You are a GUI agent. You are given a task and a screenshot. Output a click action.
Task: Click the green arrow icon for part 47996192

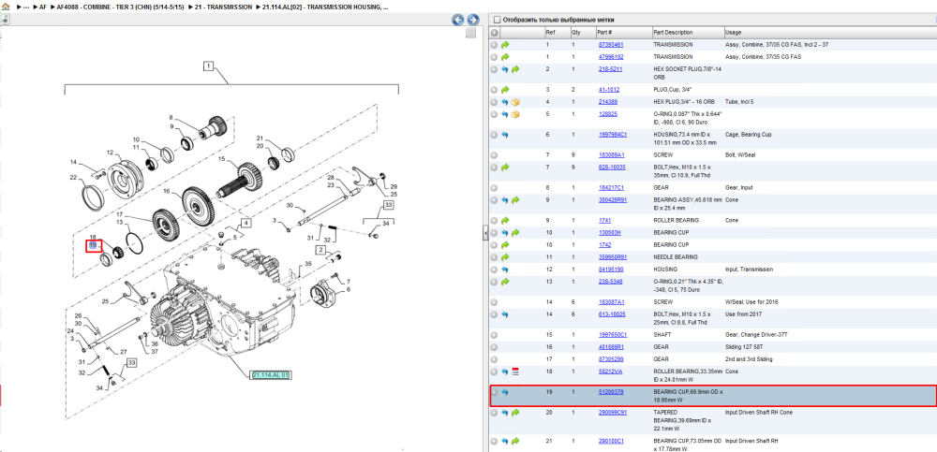tap(505, 57)
